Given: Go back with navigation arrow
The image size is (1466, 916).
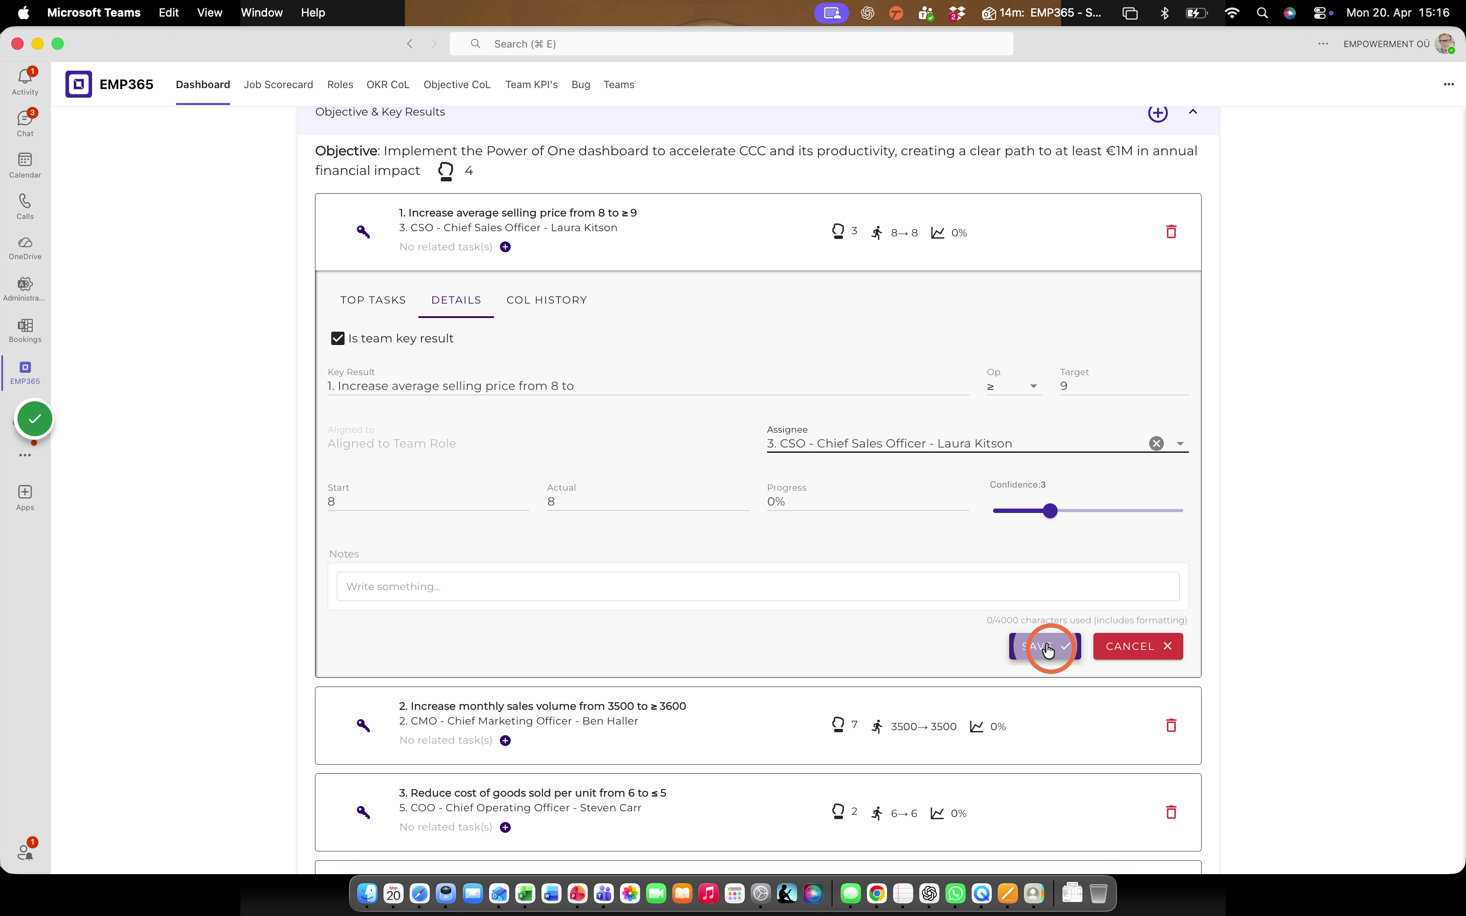Looking at the screenshot, I should click(x=410, y=44).
